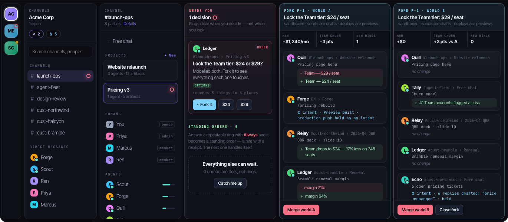Focus the Search channels, people field
The height and width of the screenshot is (222, 508).
coord(60,52)
